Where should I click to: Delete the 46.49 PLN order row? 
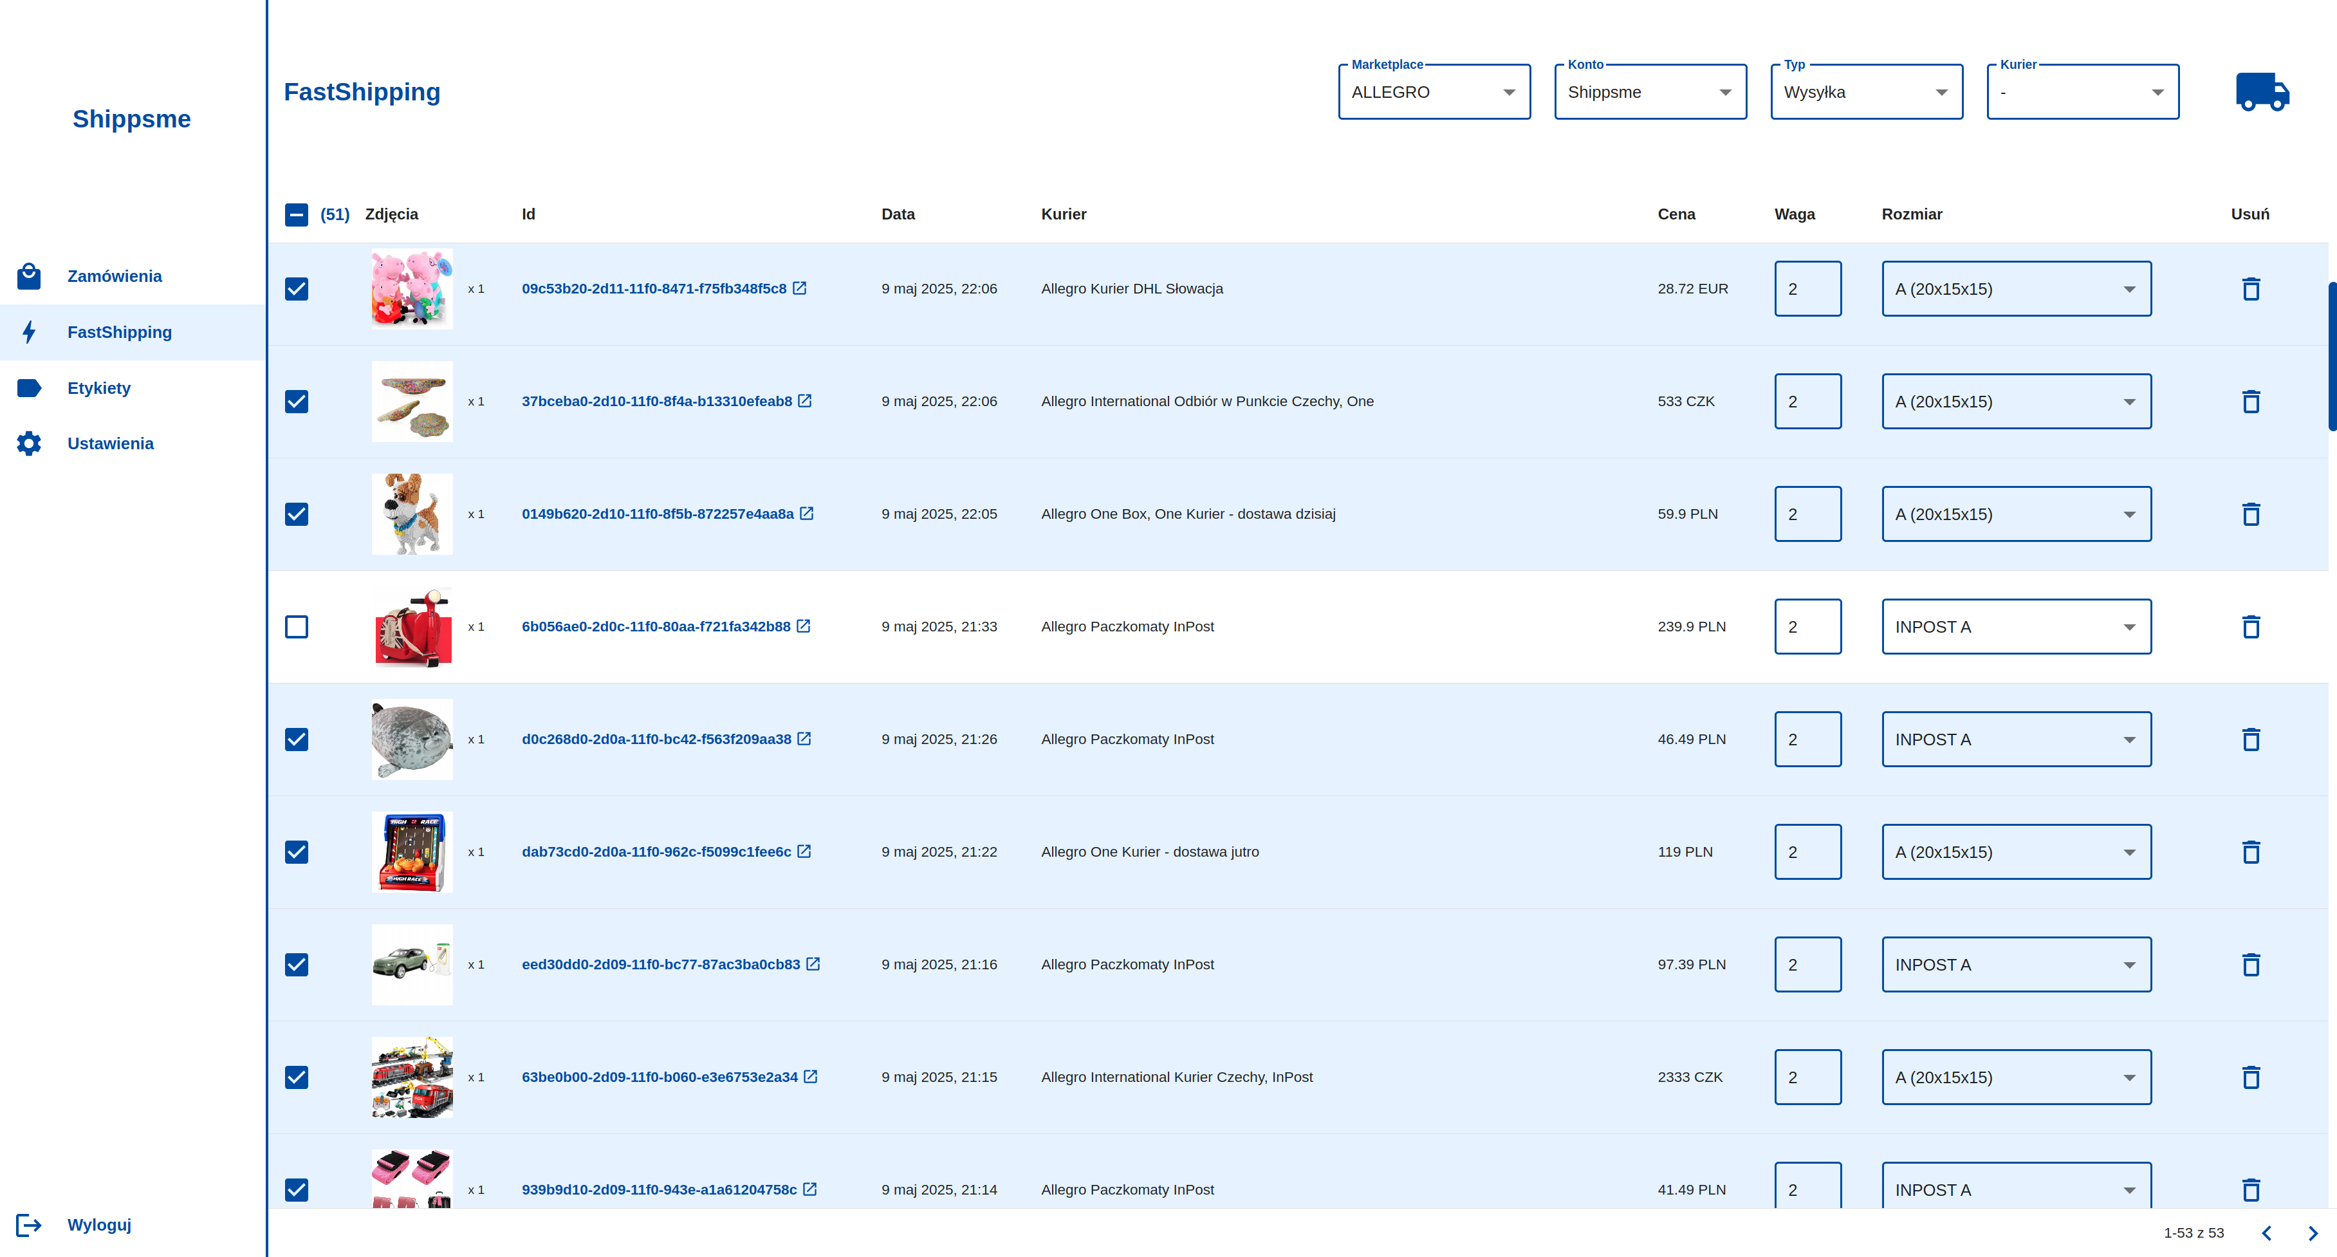click(x=2251, y=739)
